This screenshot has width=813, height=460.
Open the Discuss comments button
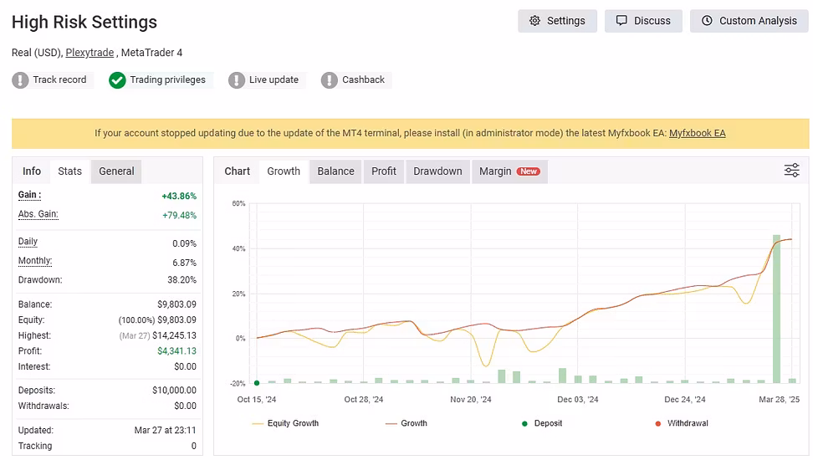643,21
